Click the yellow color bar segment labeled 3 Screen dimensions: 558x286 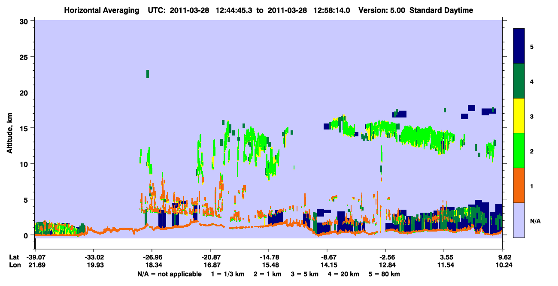pos(519,116)
